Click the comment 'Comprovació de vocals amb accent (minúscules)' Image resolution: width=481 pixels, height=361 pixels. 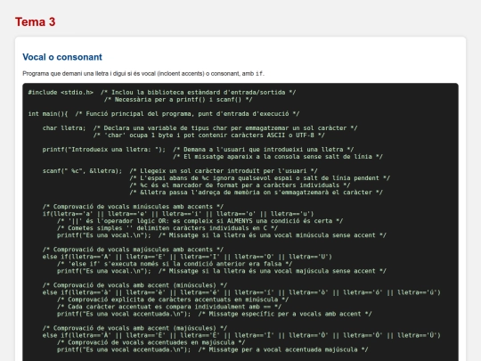pyautogui.click(x=135, y=285)
